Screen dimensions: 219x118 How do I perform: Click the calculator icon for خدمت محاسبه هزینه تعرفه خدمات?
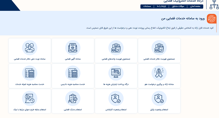coord(30,73)
